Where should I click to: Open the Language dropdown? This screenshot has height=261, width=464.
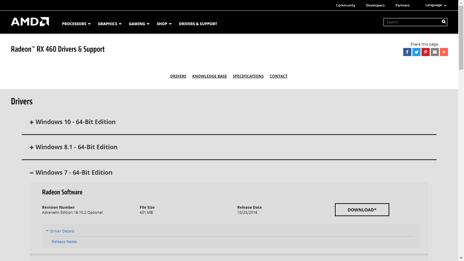(x=436, y=5)
